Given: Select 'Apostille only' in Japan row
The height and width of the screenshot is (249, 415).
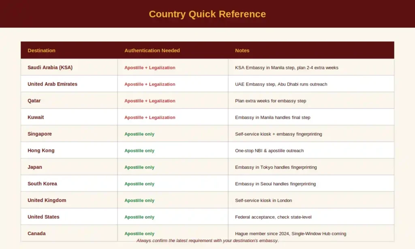Looking at the screenshot, I should click(x=139, y=167).
